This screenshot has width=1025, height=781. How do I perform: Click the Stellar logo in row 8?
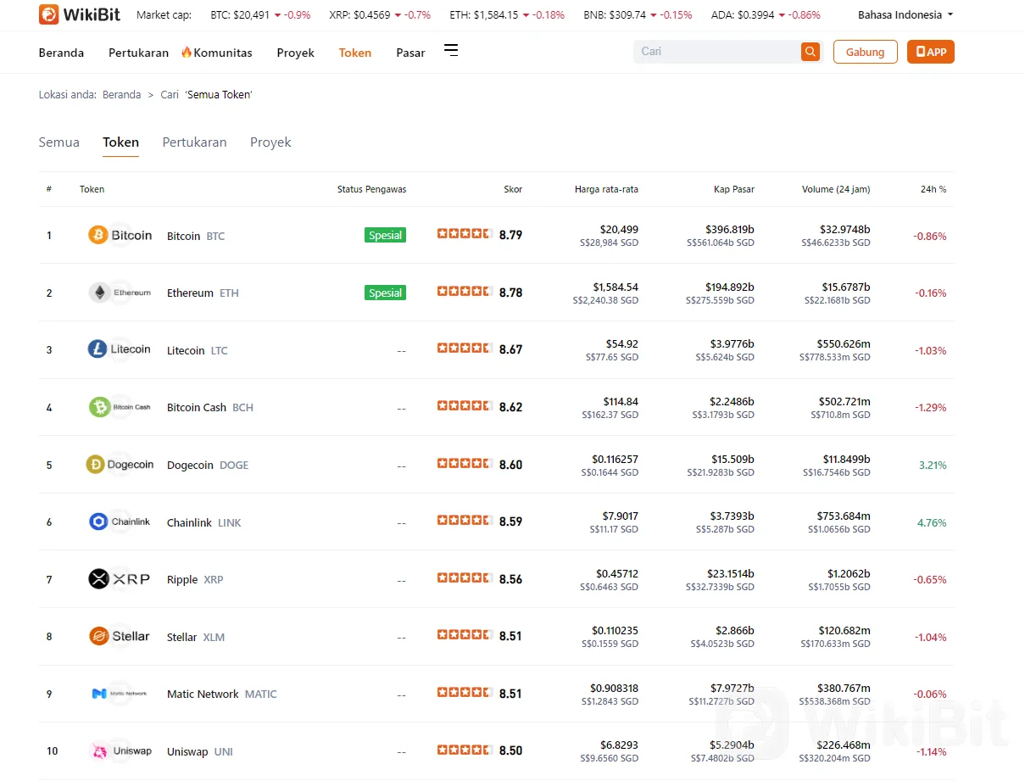click(120, 636)
